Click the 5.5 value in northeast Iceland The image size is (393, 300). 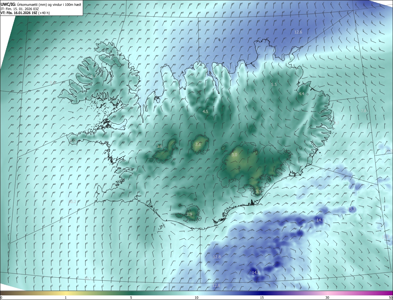[x=274, y=84]
